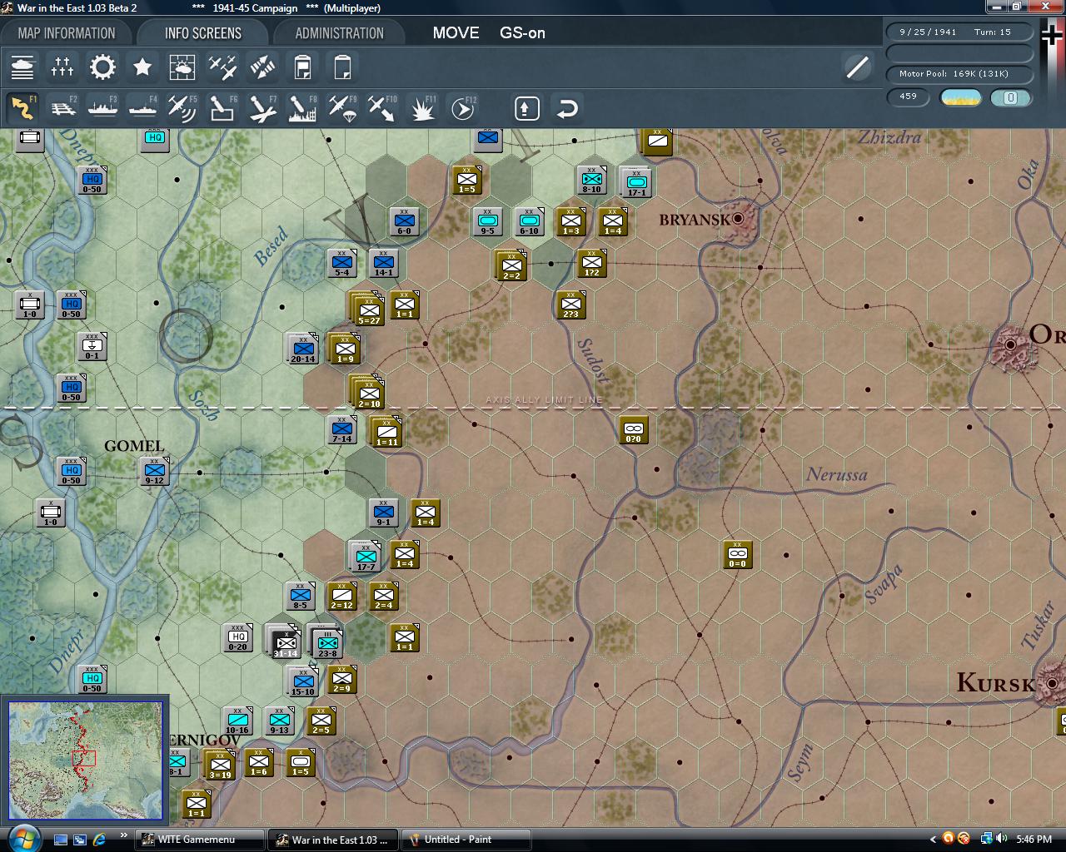The image size is (1066, 852).
Task: Select Air recon mode (F5) icon
Action: [182, 108]
